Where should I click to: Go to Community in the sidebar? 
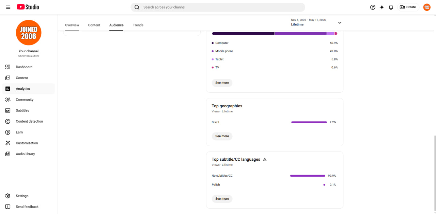click(x=29, y=100)
